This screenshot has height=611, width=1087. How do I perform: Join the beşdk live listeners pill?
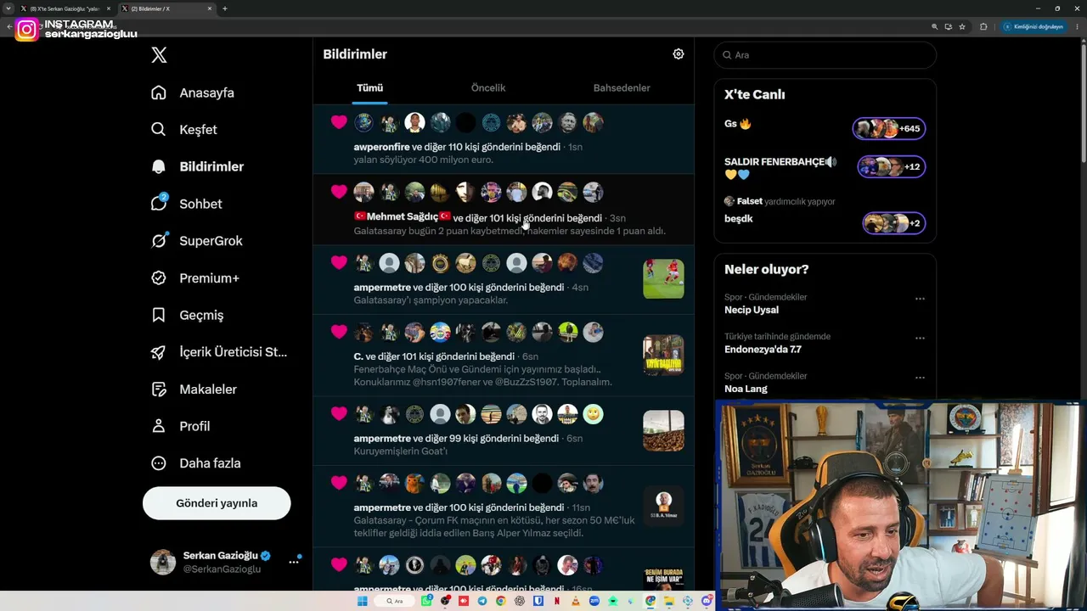[x=894, y=223]
